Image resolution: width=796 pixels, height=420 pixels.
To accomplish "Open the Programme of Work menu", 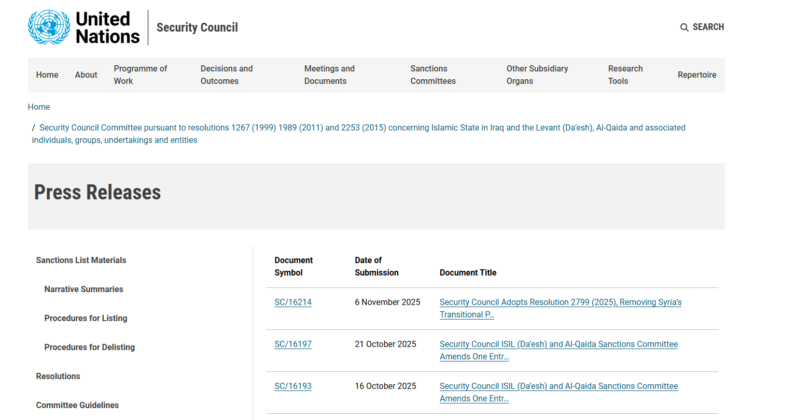I will [x=140, y=75].
